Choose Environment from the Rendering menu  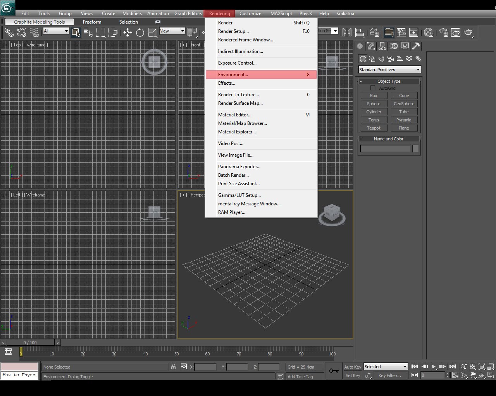[232, 74]
